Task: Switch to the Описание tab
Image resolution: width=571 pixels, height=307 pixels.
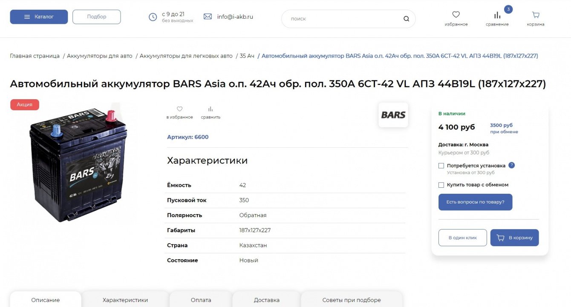Action: point(46,299)
